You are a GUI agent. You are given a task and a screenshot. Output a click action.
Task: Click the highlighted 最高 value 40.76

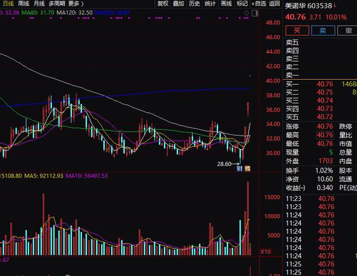coord(325,135)
